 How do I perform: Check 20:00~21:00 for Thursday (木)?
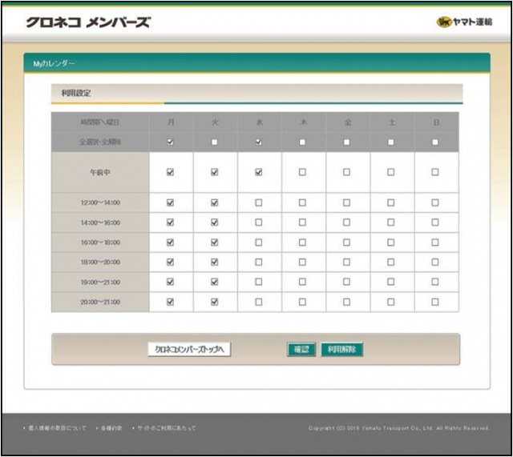pyautogui.click(x=302, y=302)
